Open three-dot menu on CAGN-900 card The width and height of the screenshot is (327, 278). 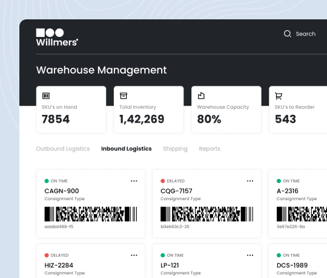[134, 181]
